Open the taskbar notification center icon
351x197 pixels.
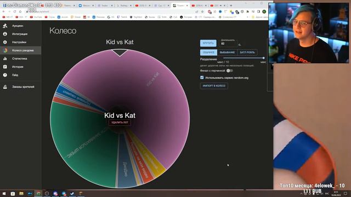point(346,193)
